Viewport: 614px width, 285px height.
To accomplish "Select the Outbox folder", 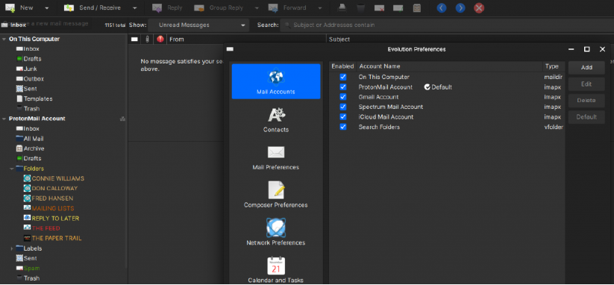I will pyautogui.click(x=30, y=78).
